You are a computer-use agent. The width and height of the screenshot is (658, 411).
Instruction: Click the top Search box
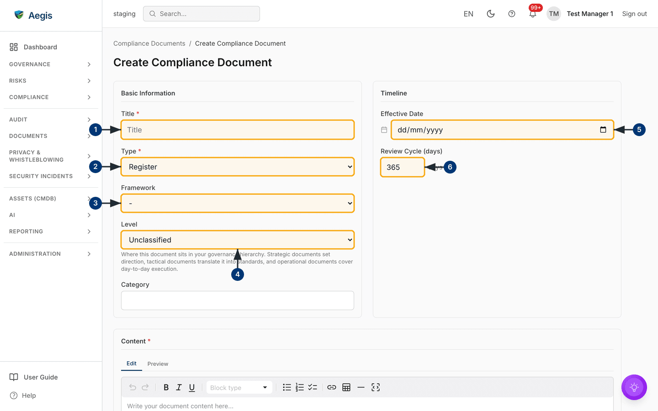point(202,14)
